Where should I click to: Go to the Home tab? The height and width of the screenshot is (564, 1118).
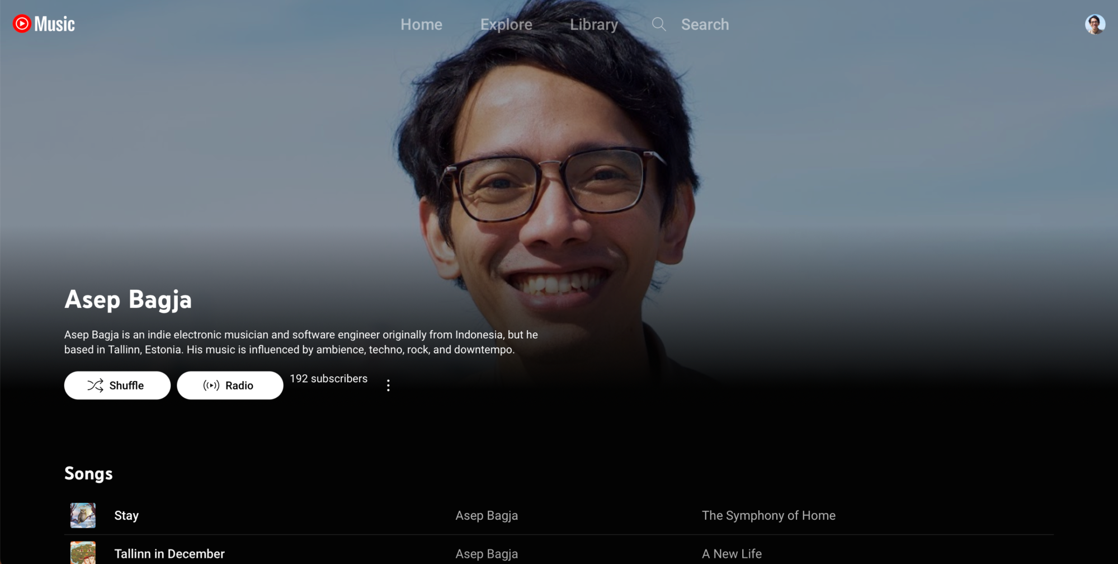coord(421,25)
